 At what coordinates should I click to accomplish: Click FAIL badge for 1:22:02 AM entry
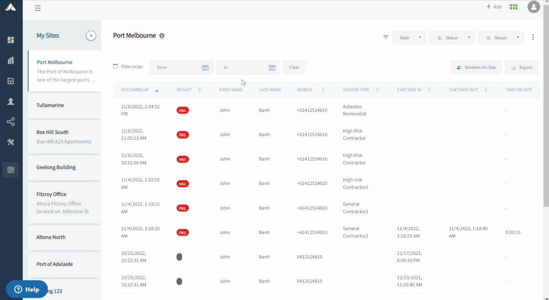coord(183,184)
